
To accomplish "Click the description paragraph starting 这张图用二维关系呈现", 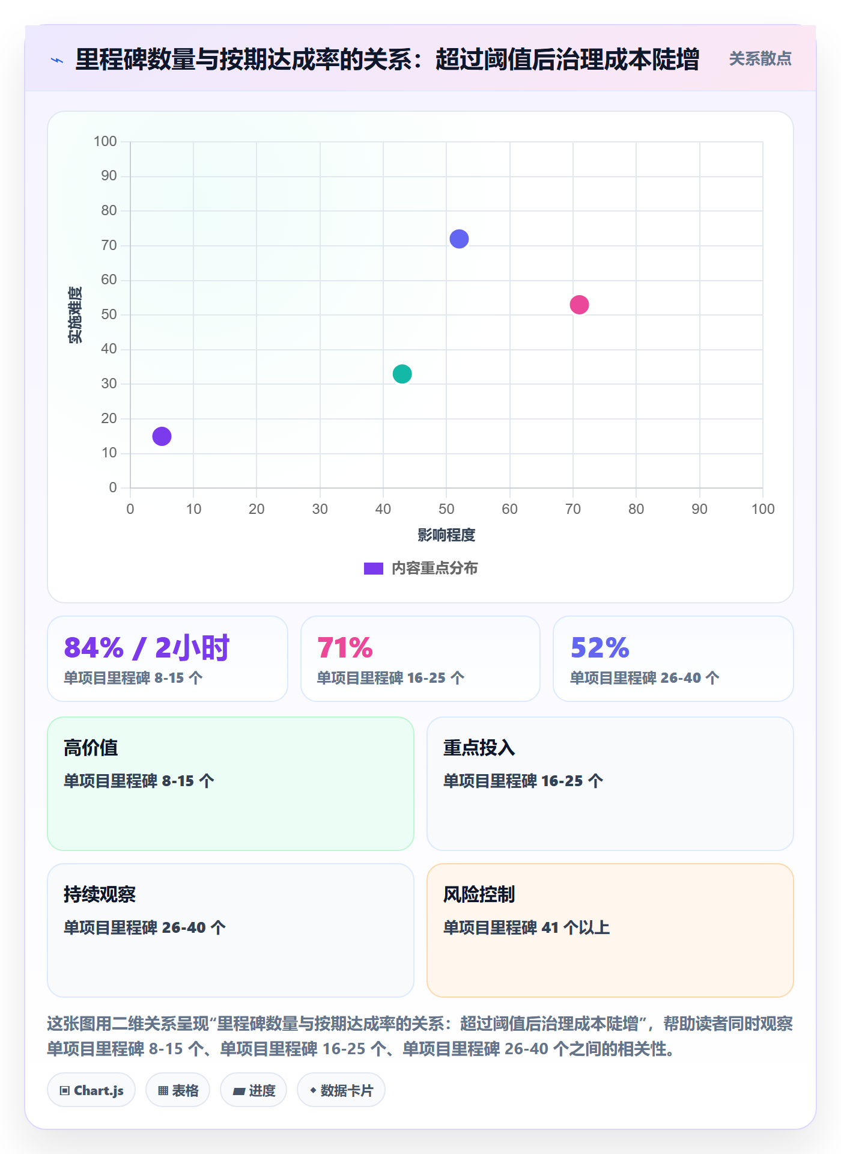I will click(420, 1036).
